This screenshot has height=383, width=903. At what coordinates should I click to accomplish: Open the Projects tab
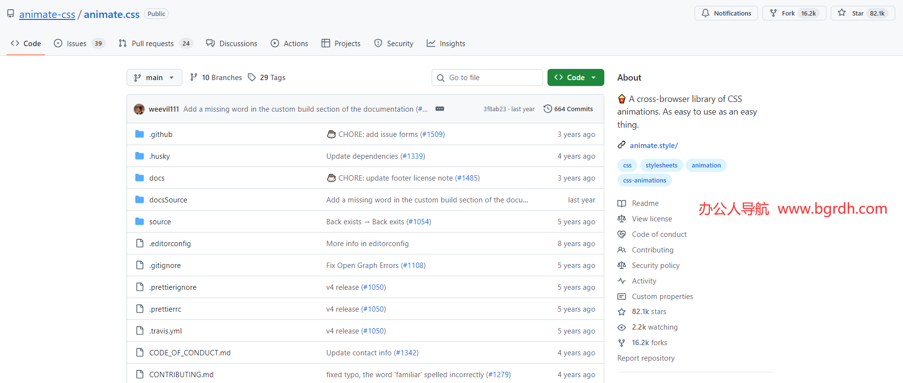tap(341, 43)
